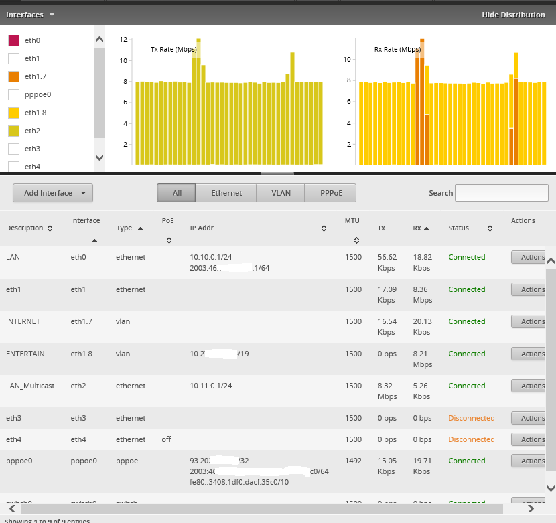Show only PPPoE interfaces

[331, 193]
